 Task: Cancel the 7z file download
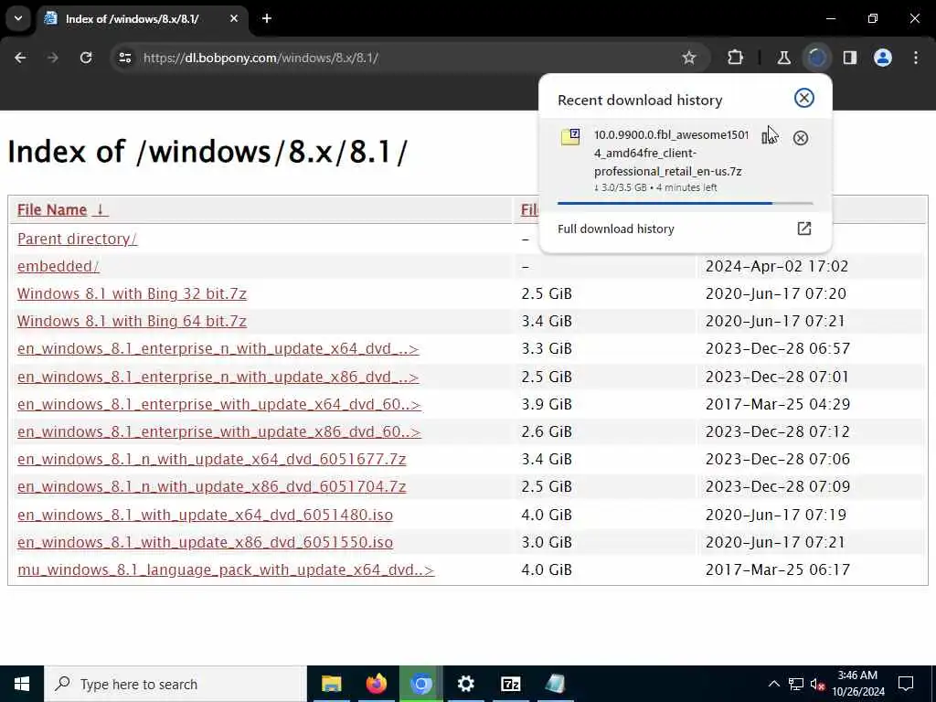801,138
